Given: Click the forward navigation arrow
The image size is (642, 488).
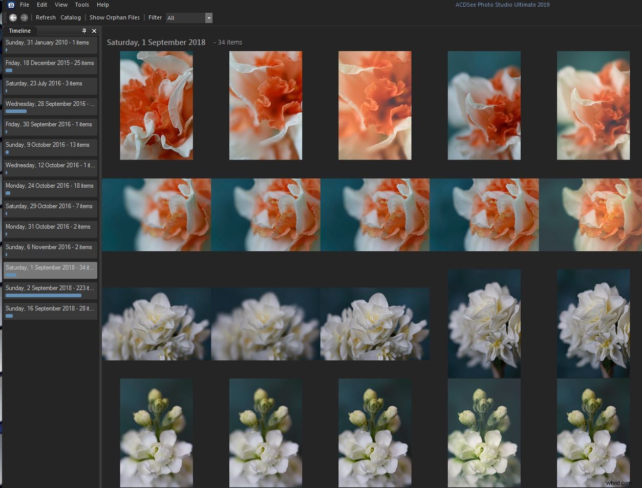Looking at the screenshot, I should (24, 17).
